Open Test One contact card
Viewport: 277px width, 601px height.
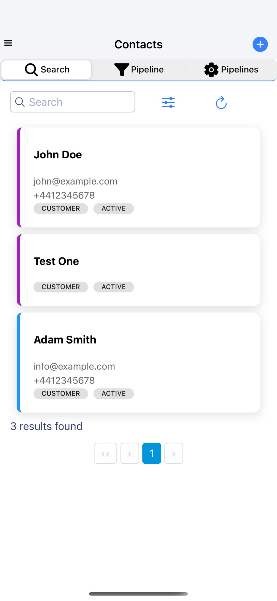pyautogui.click(x=138, y=270)
